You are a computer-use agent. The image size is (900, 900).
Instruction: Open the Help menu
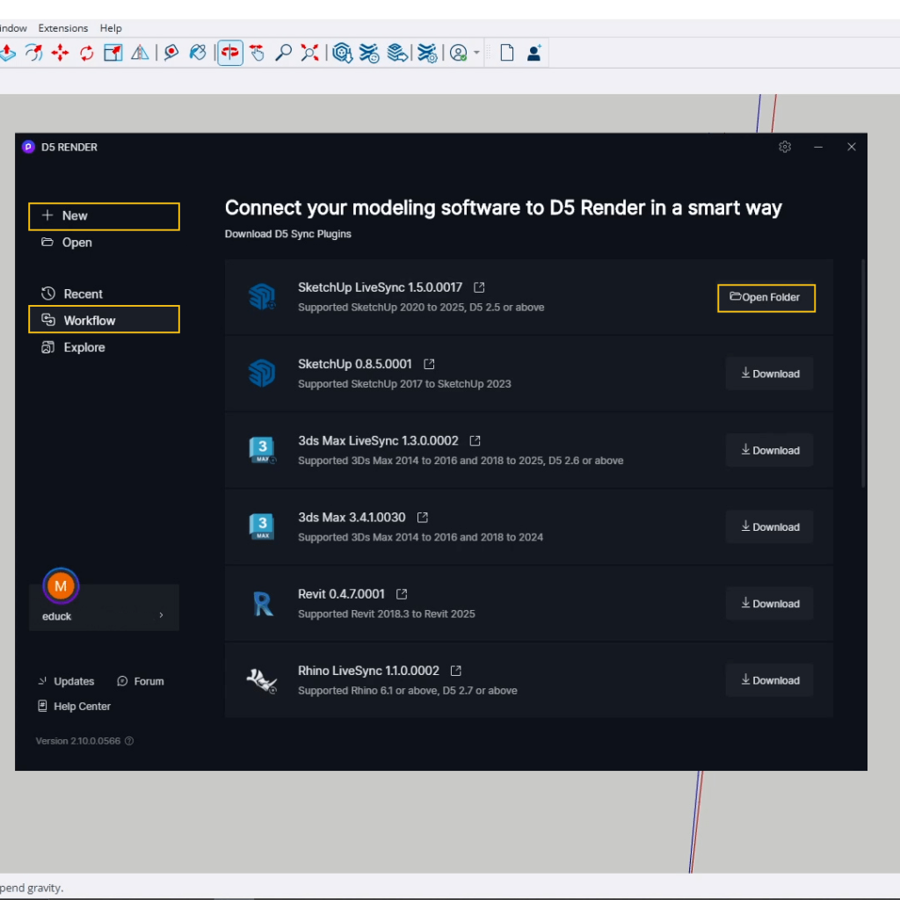point(111,28)
